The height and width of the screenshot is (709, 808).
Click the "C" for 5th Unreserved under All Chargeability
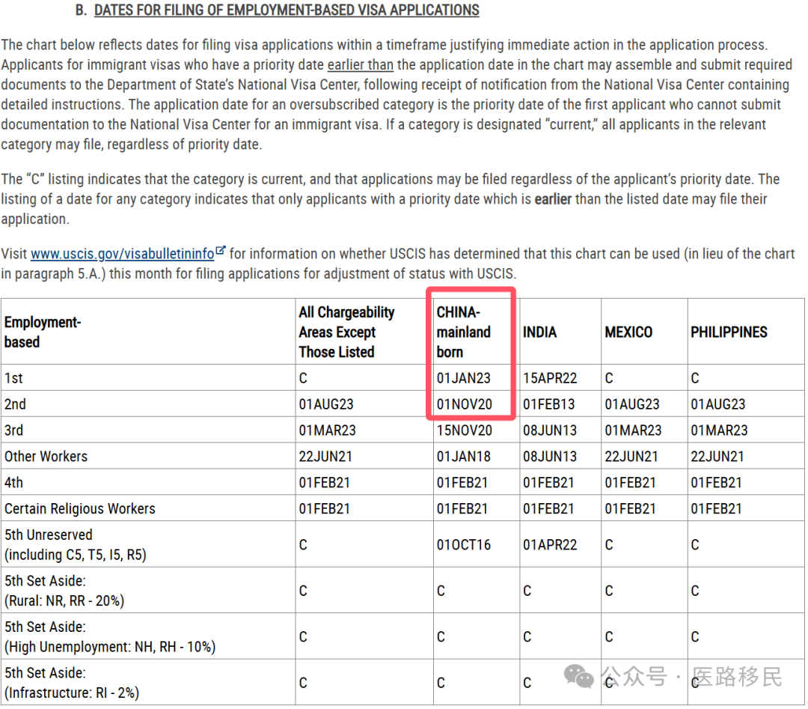coord(303,544)
